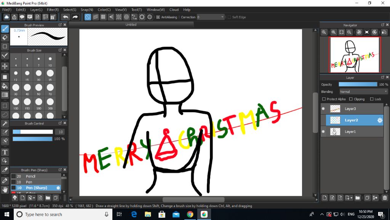Open settings gear of Pen (Sharp) brush
The height and width of the screenshot is (220, 390).
(58, 188)
